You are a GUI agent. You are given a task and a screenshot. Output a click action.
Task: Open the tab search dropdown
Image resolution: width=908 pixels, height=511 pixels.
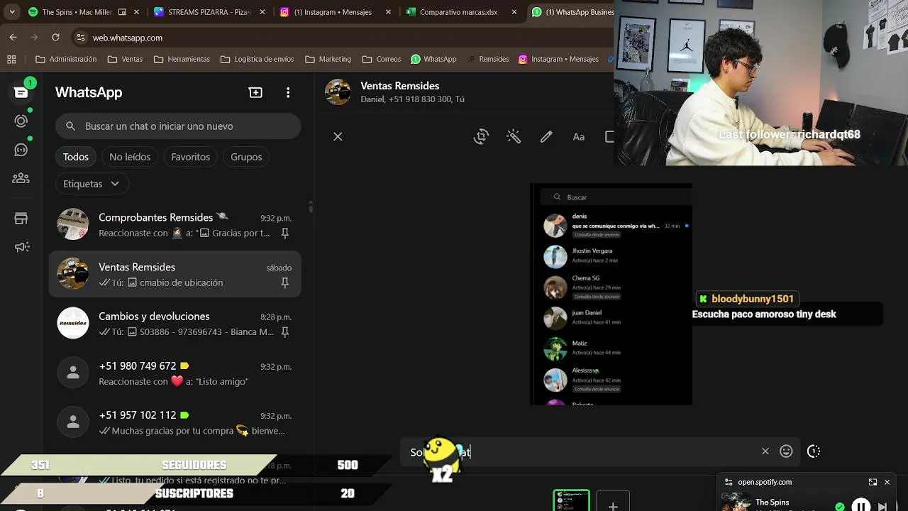pyautogui.click(x=12, y=12)
